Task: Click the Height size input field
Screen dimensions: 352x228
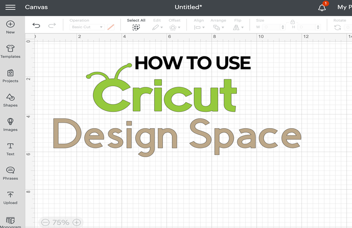Action: [306, 27]
